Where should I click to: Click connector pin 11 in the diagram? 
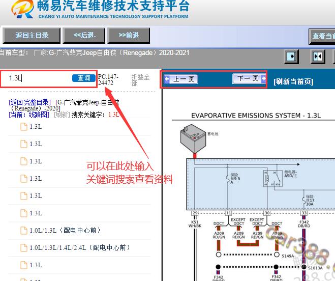228,213
